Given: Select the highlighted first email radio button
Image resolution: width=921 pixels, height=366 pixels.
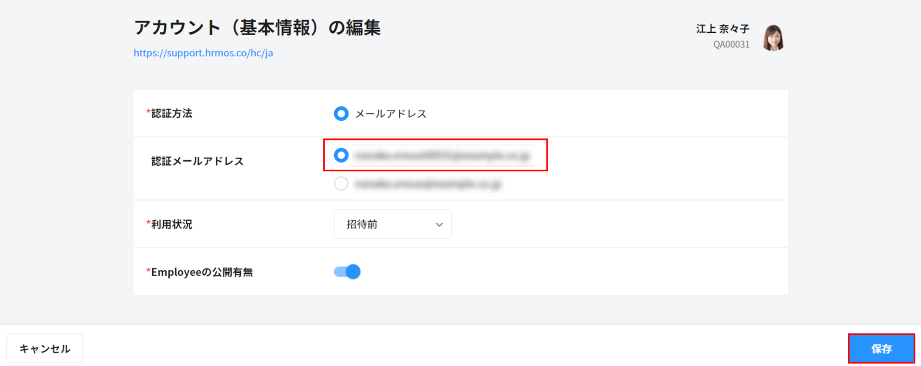Looking at the screenshot, I should (341, 155).
